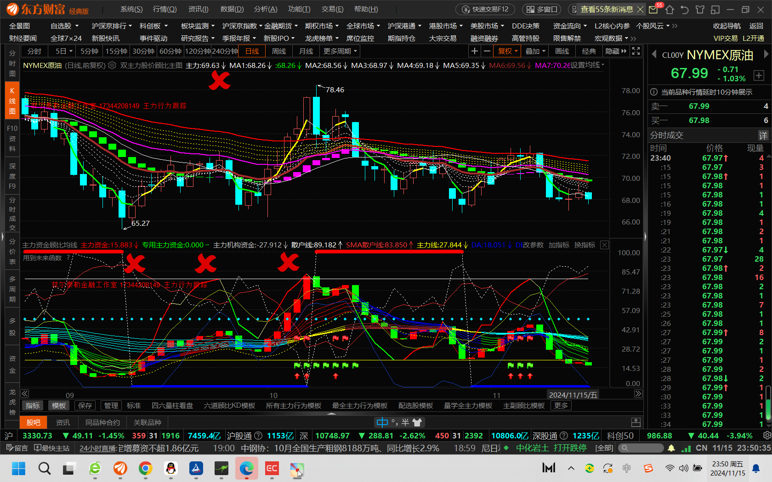Open Microsoft Edge from taskbar
This screenshot has height=482, width=772.
click(x=246, y=468)
